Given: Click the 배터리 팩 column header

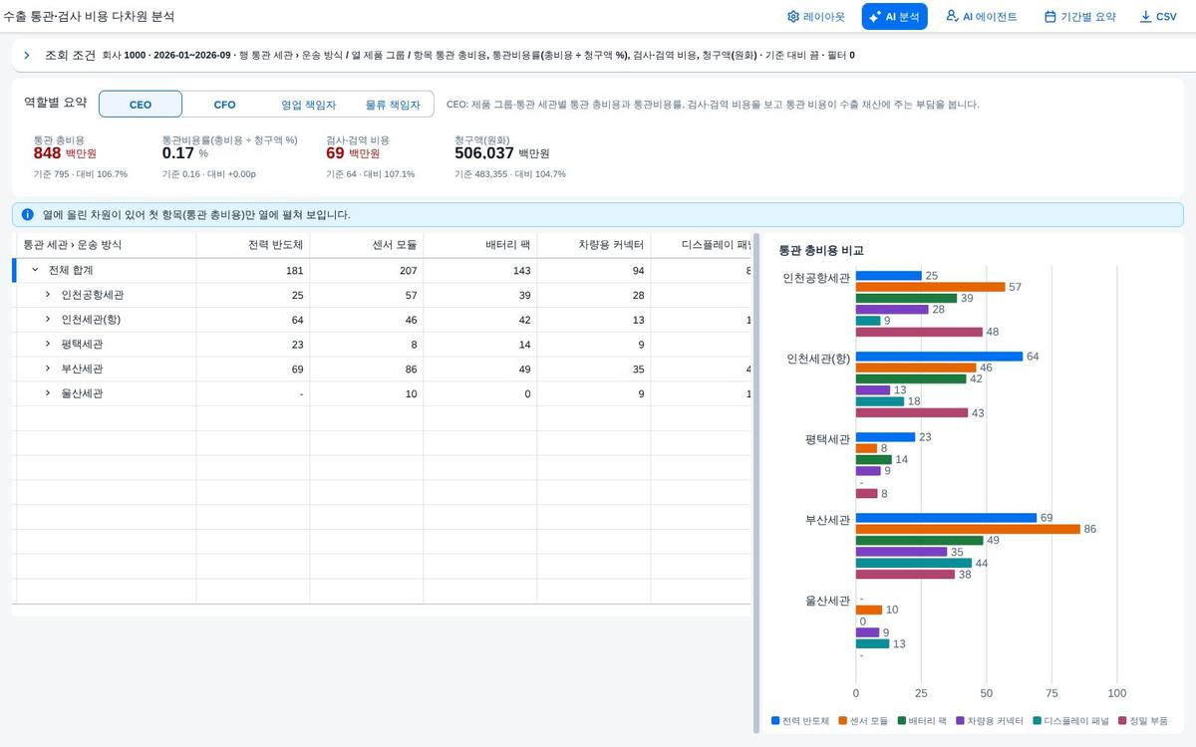Looking at the screenshot, I should pos(480,245).
